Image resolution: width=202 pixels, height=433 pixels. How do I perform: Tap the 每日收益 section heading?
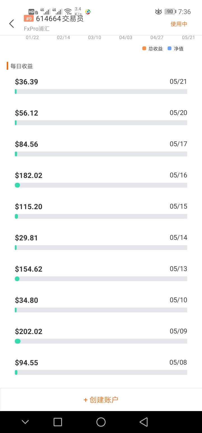coord(22,66)
